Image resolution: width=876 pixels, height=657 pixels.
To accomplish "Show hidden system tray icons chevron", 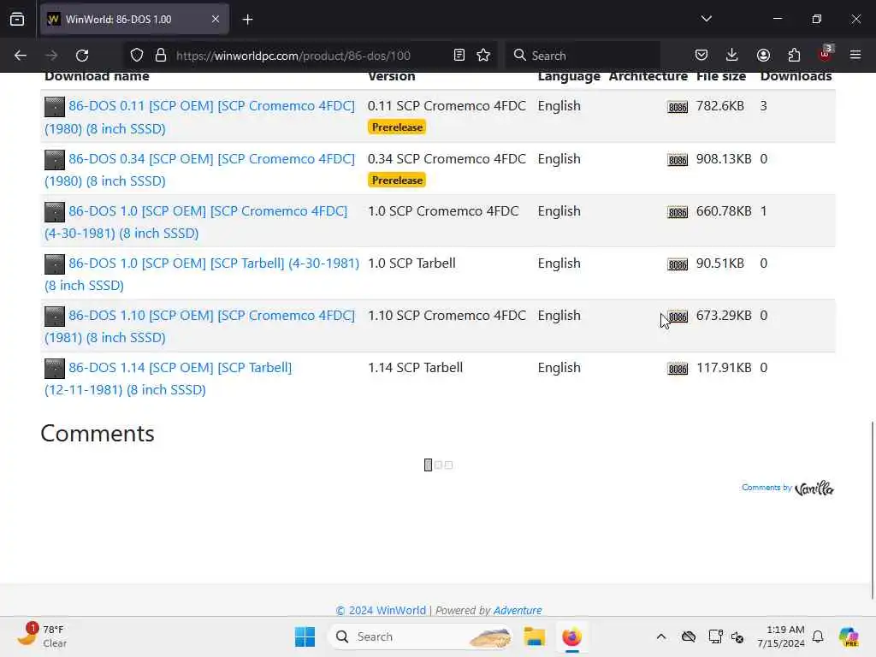I will (661, 636).
